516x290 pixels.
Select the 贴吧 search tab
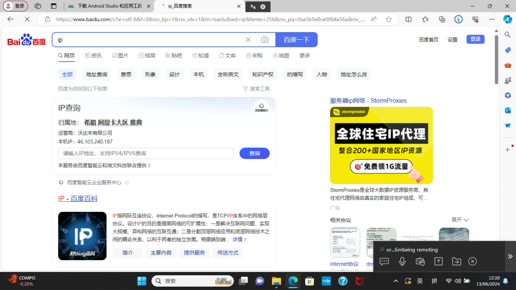(x=174, y=55)
